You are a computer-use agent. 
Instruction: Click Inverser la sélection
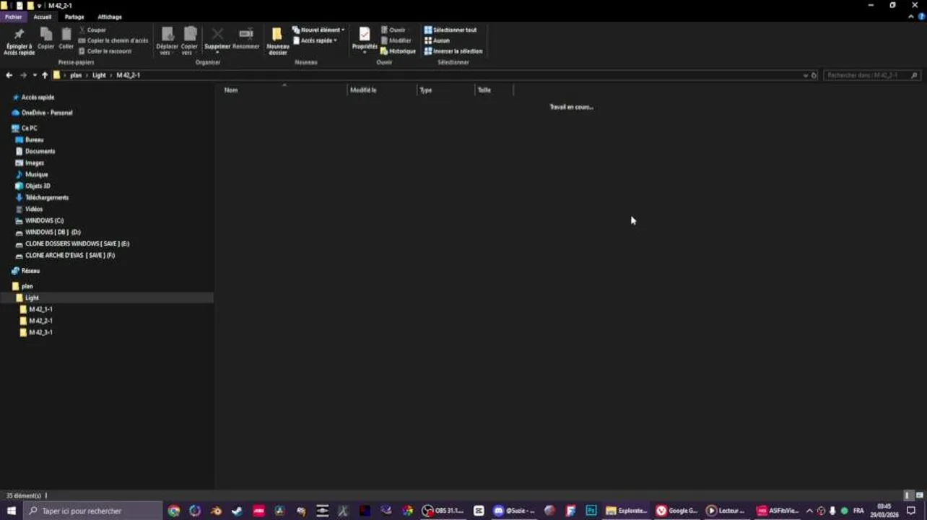(453, 51)
